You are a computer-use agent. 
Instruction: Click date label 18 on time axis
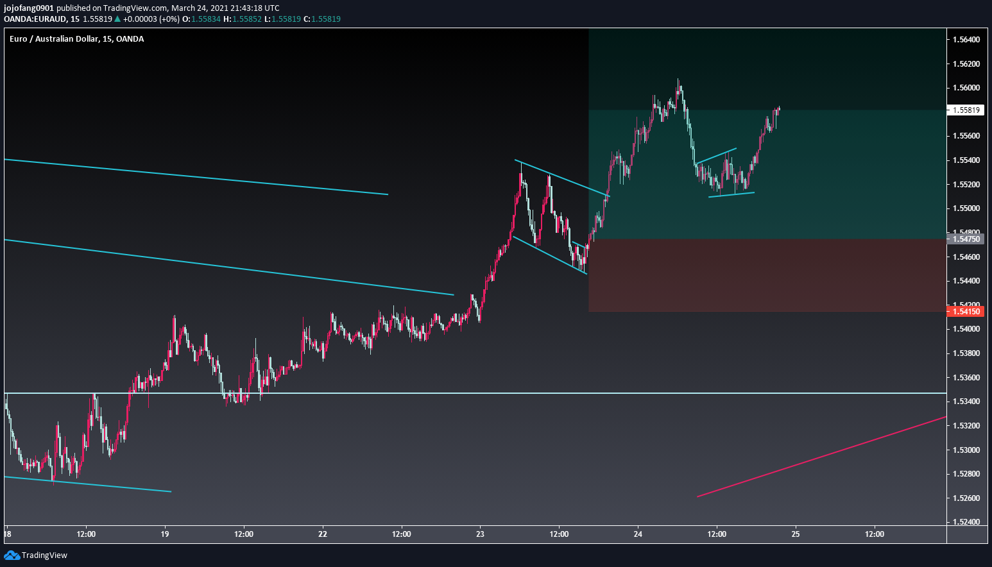click(7, 534)
